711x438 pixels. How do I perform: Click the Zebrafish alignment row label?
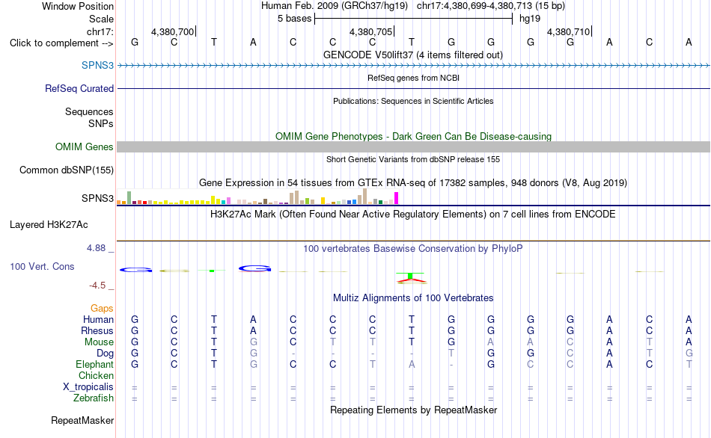point(94,398)
